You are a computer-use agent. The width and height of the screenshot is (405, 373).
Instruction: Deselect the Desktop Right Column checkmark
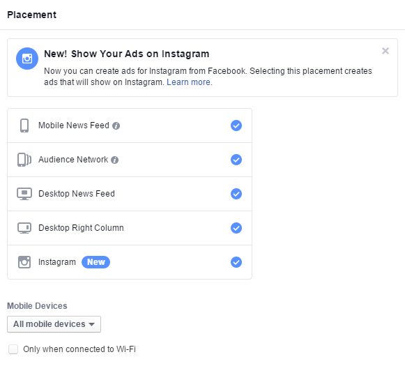coord(236,228)
